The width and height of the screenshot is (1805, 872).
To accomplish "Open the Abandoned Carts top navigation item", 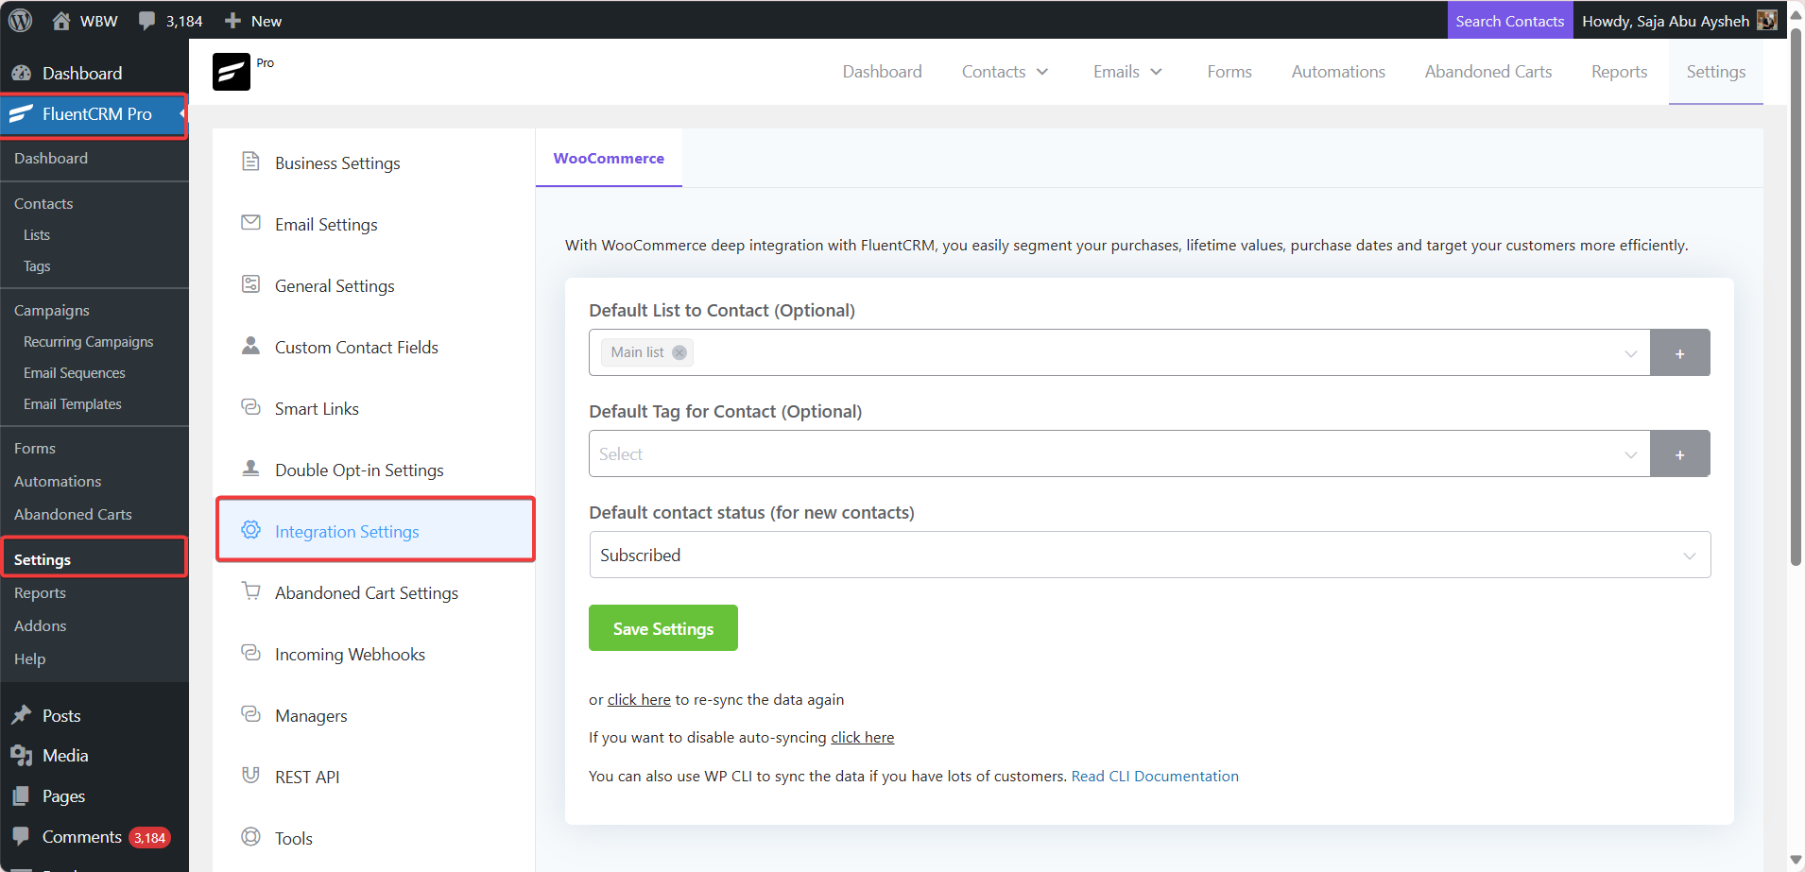I will click(1488, 72).
